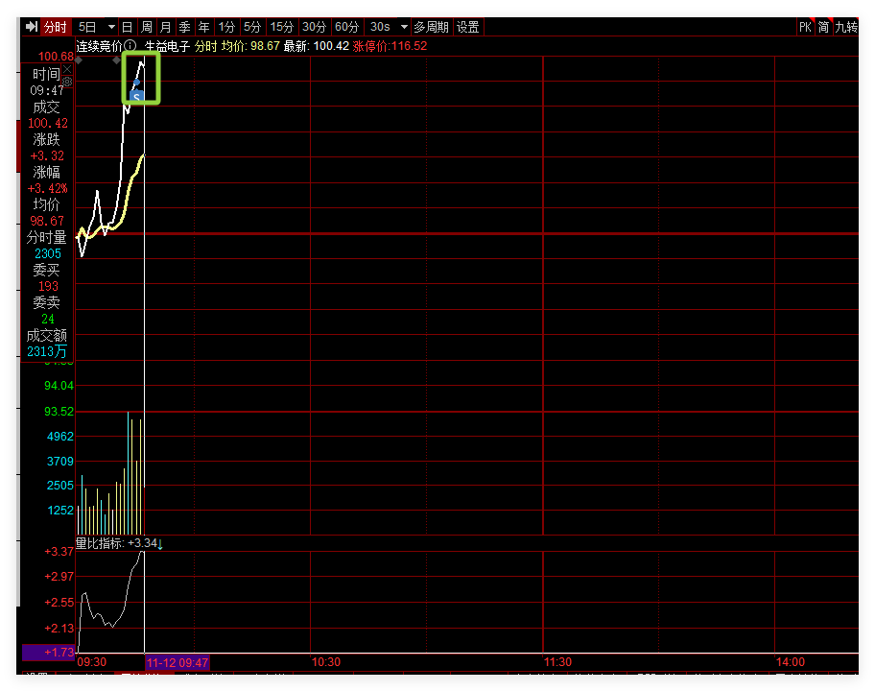Click the info icon beside 连续竞价
Screen dimensions: 875x691
click(130, 46)
